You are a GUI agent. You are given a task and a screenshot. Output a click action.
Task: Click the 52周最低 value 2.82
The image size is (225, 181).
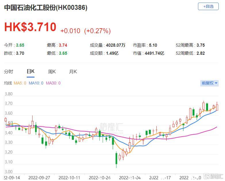coord(201,53)
